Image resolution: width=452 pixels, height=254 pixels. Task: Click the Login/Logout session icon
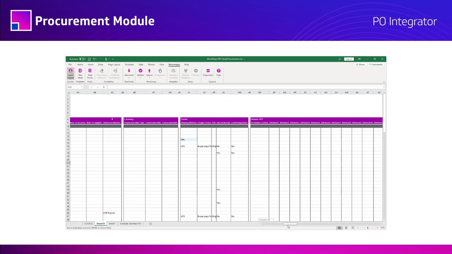[x=70, y=71]
